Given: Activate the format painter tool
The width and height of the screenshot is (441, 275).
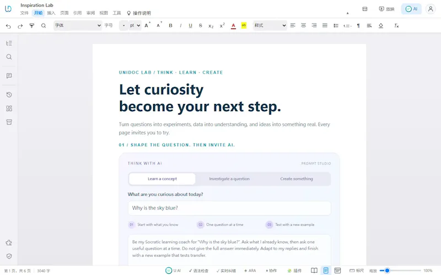Looking at the screenshot, I should click(32, 26).
